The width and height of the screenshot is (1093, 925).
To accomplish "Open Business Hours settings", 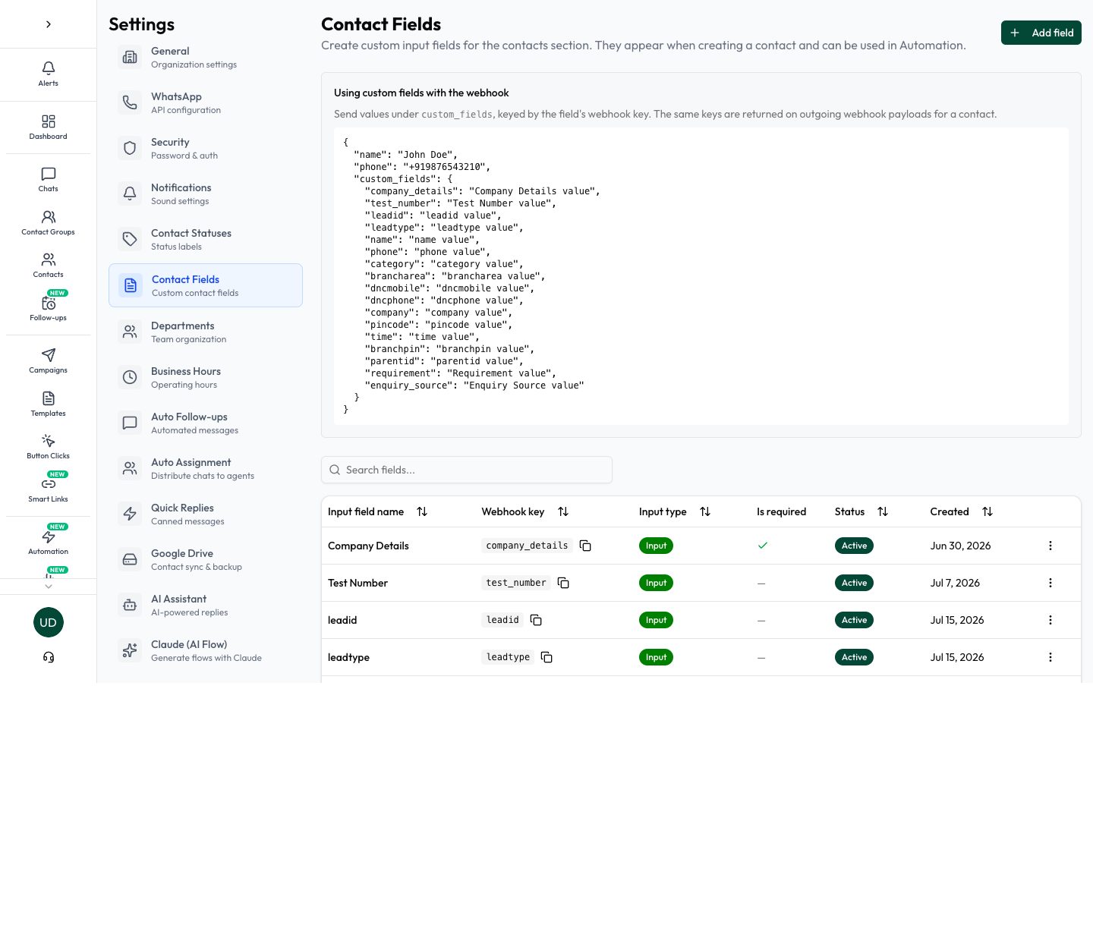I will [206, 377].
